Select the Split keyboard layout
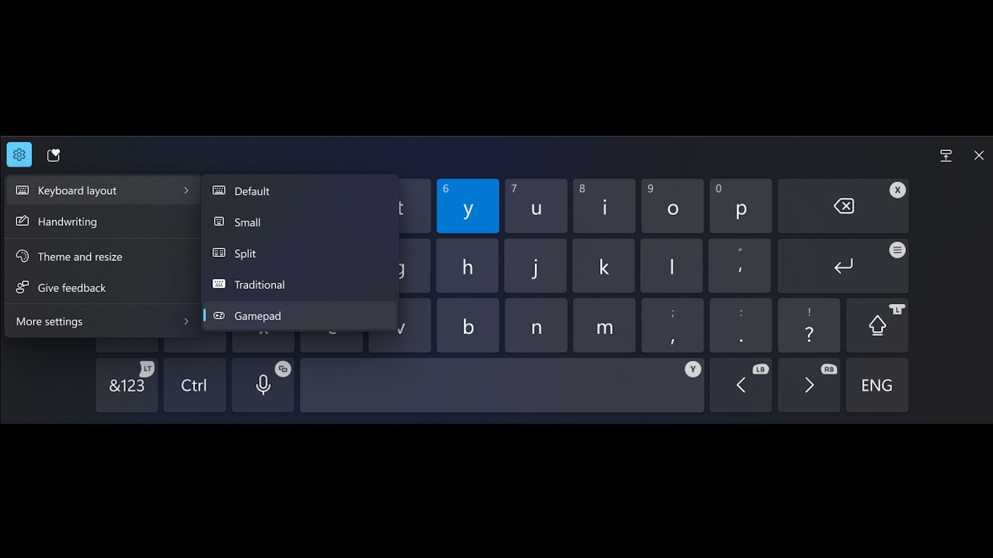 (245, 253)
